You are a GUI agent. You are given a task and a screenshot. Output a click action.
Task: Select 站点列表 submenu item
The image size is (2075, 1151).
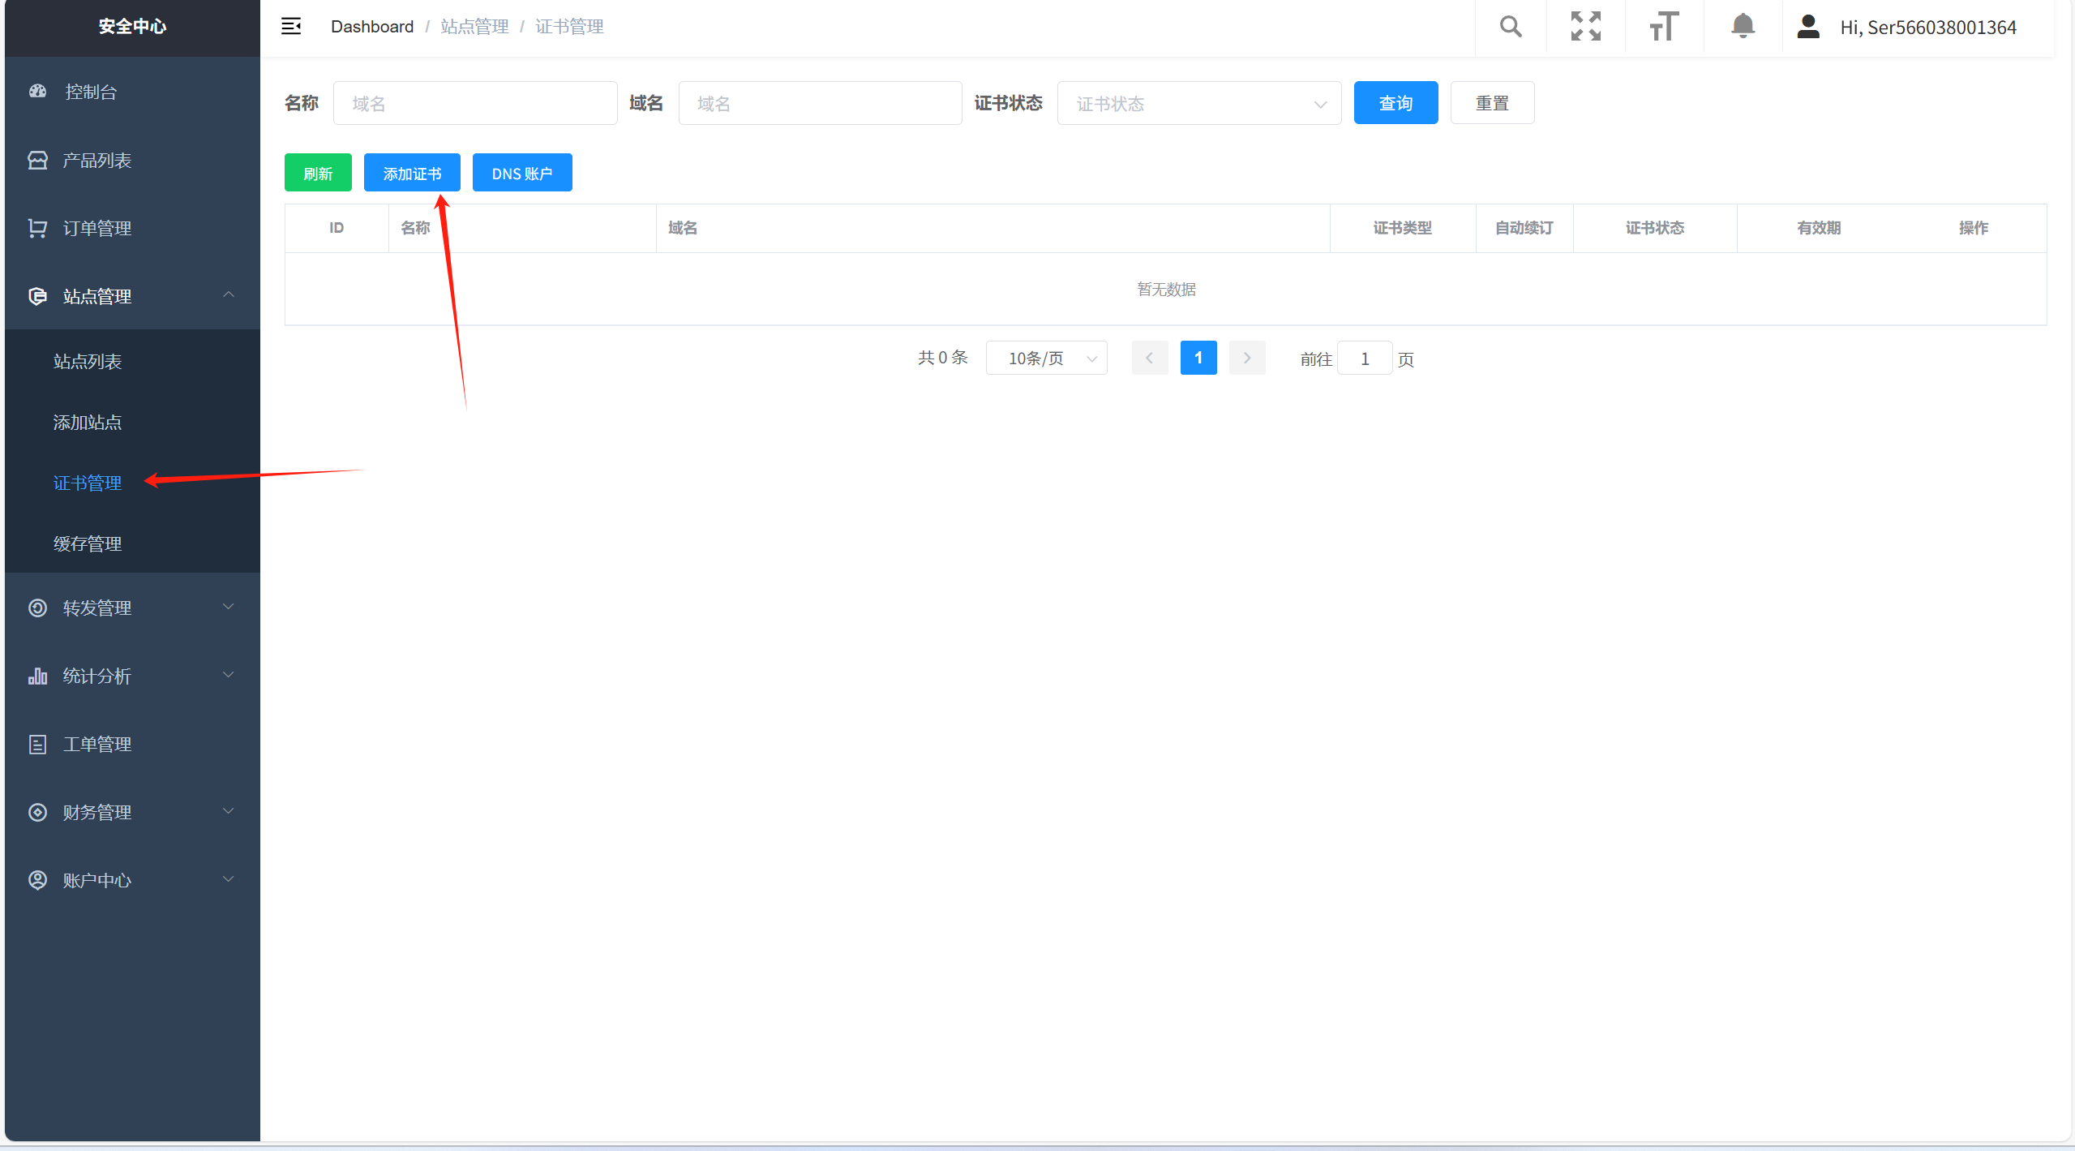pos(132,361)
